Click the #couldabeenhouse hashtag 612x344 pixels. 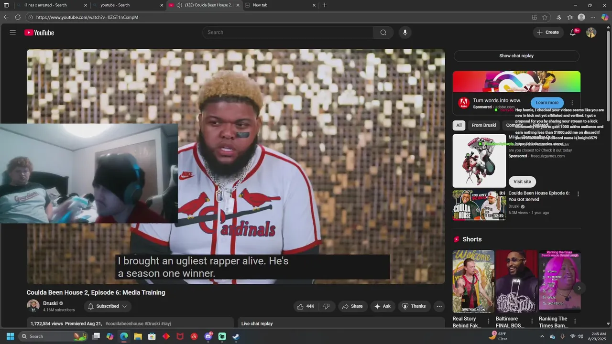point(124,324)
